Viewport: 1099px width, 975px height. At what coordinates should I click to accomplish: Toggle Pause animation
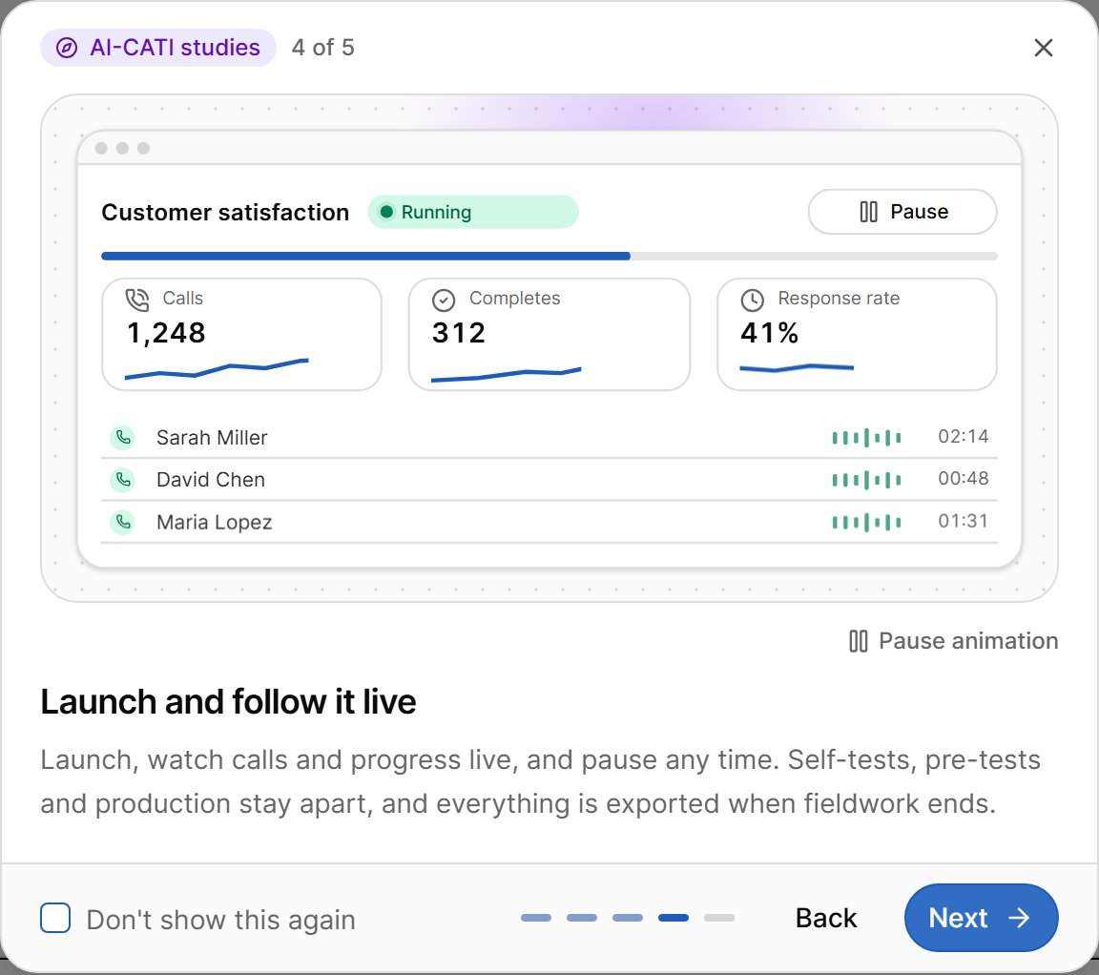coord(953,641)
